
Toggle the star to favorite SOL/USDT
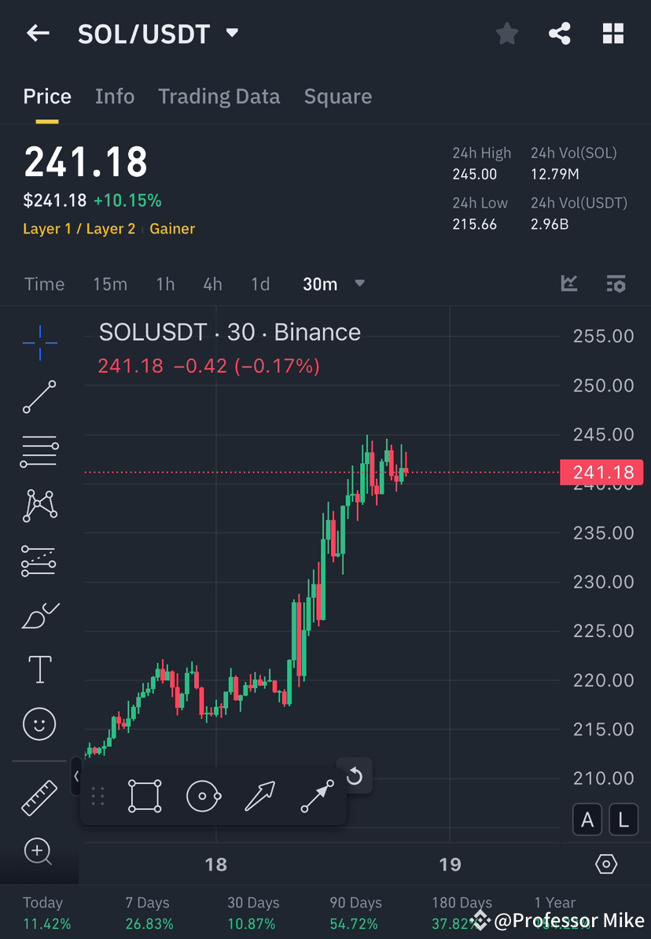pyautogui.click(x=506, y=33)
